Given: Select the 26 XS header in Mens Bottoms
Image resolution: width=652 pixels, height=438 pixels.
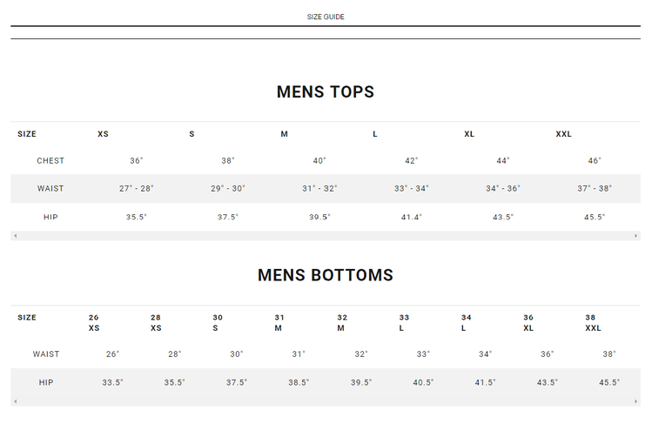Looking at the screenshot, I should 94,322.
